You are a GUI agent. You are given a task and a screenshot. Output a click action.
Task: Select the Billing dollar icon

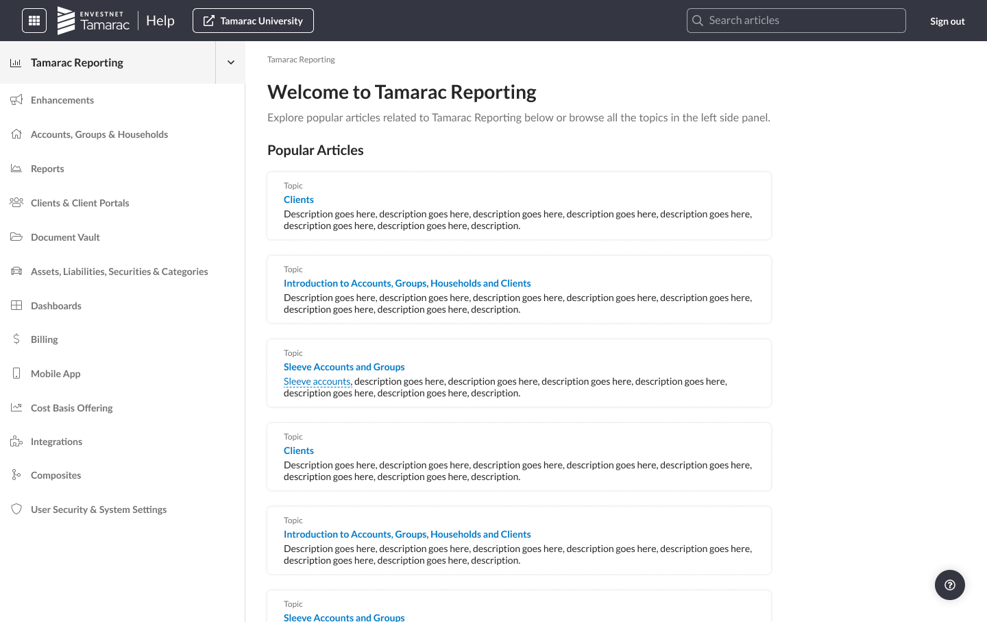(16, 339)
